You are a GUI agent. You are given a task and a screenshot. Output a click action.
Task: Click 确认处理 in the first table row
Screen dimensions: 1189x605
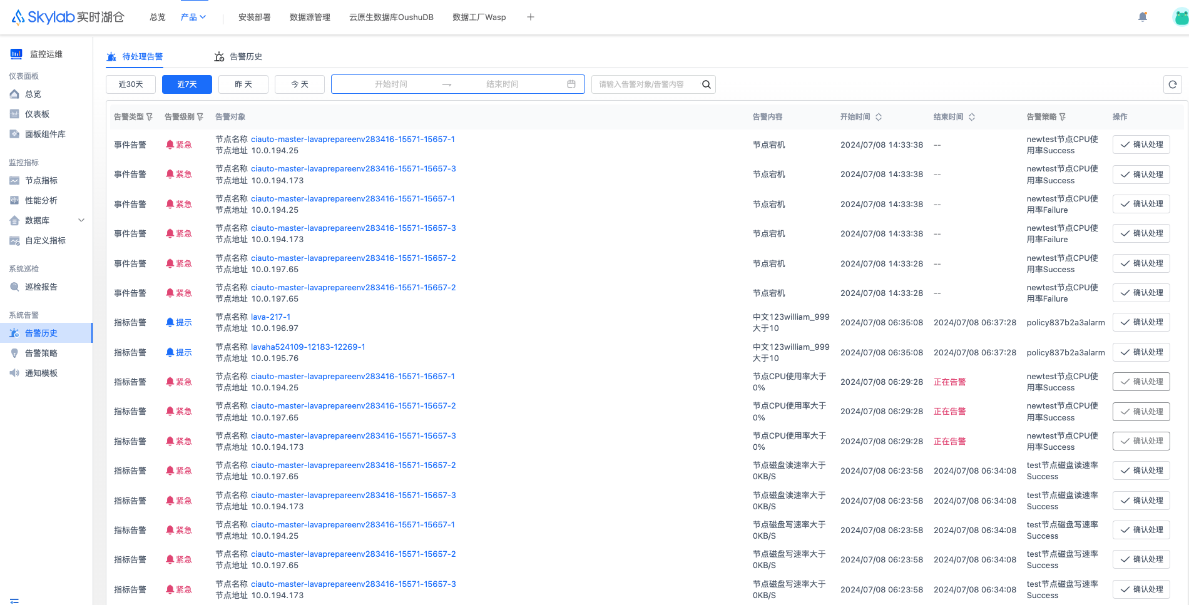[x=1141, y=145]
